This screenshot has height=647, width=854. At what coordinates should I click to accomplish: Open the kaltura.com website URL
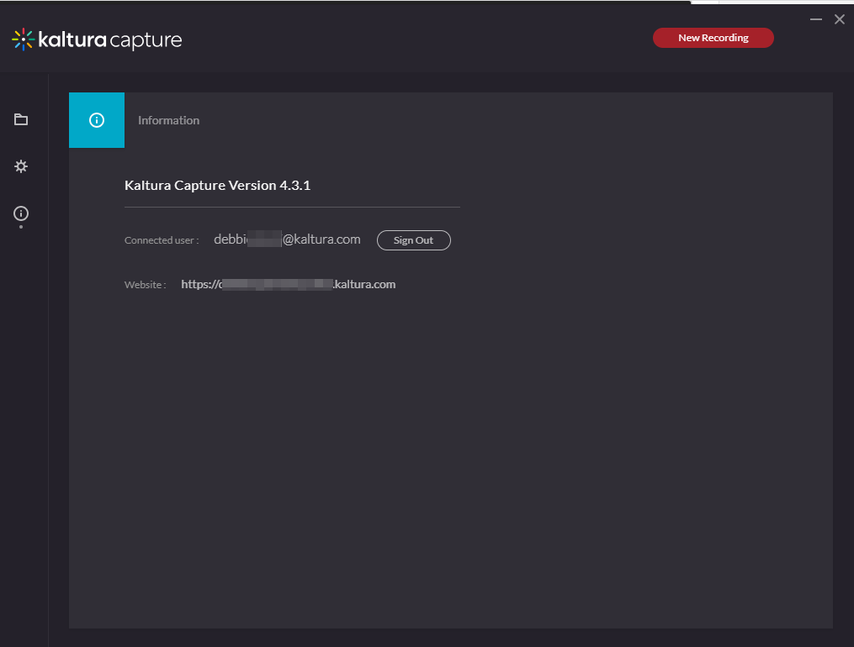click(288, 285)
